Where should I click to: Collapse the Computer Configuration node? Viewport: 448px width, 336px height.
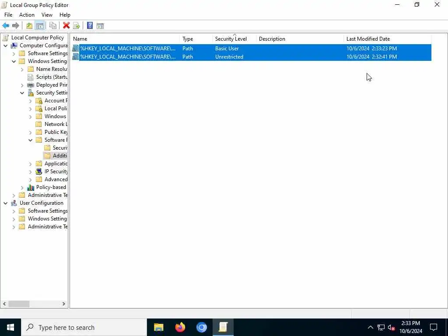click(5, 45)
